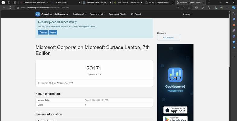The image size is (237, 121).
Task: Open the sidebar shopping tag icon
Action: coord(234,19)
